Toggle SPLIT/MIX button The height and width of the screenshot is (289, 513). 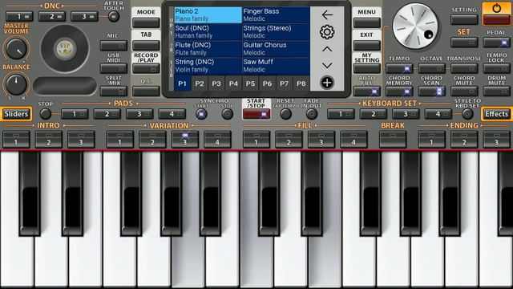[114, 91]
